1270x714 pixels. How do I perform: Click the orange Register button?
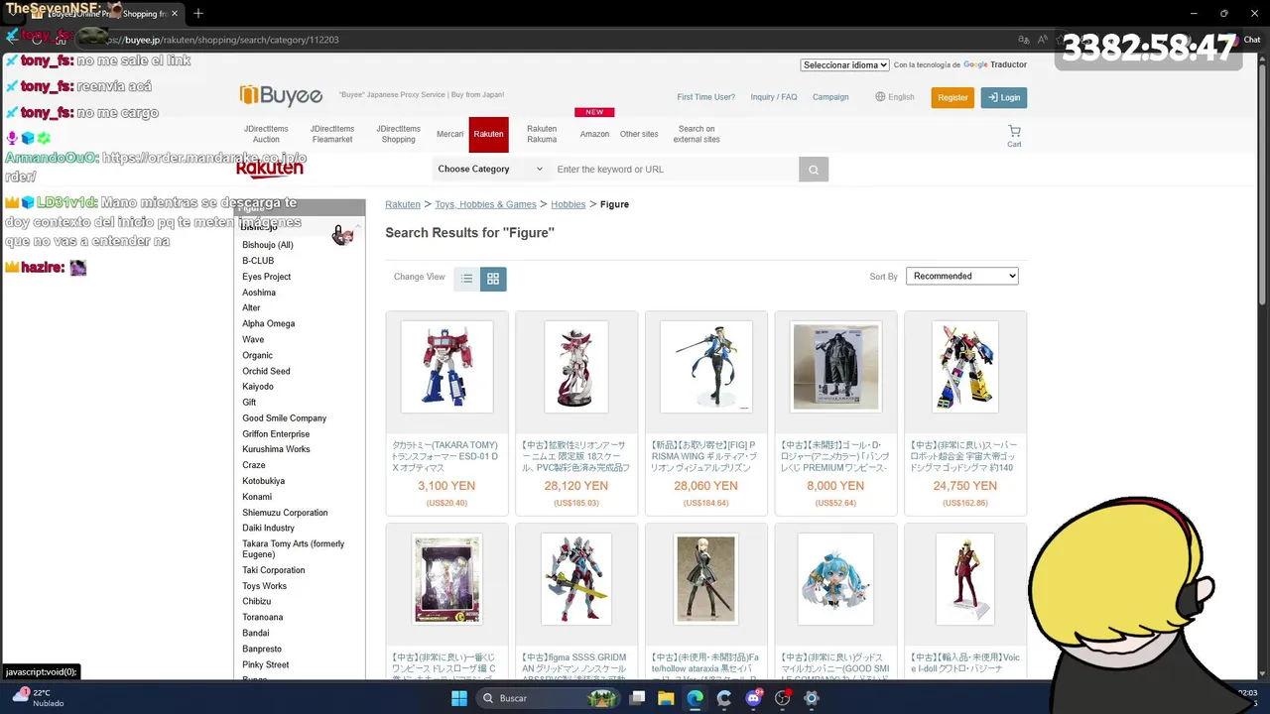952,97
